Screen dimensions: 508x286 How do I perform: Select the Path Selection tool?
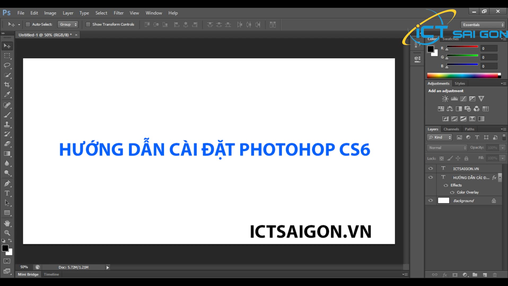[x=7, y=203]
